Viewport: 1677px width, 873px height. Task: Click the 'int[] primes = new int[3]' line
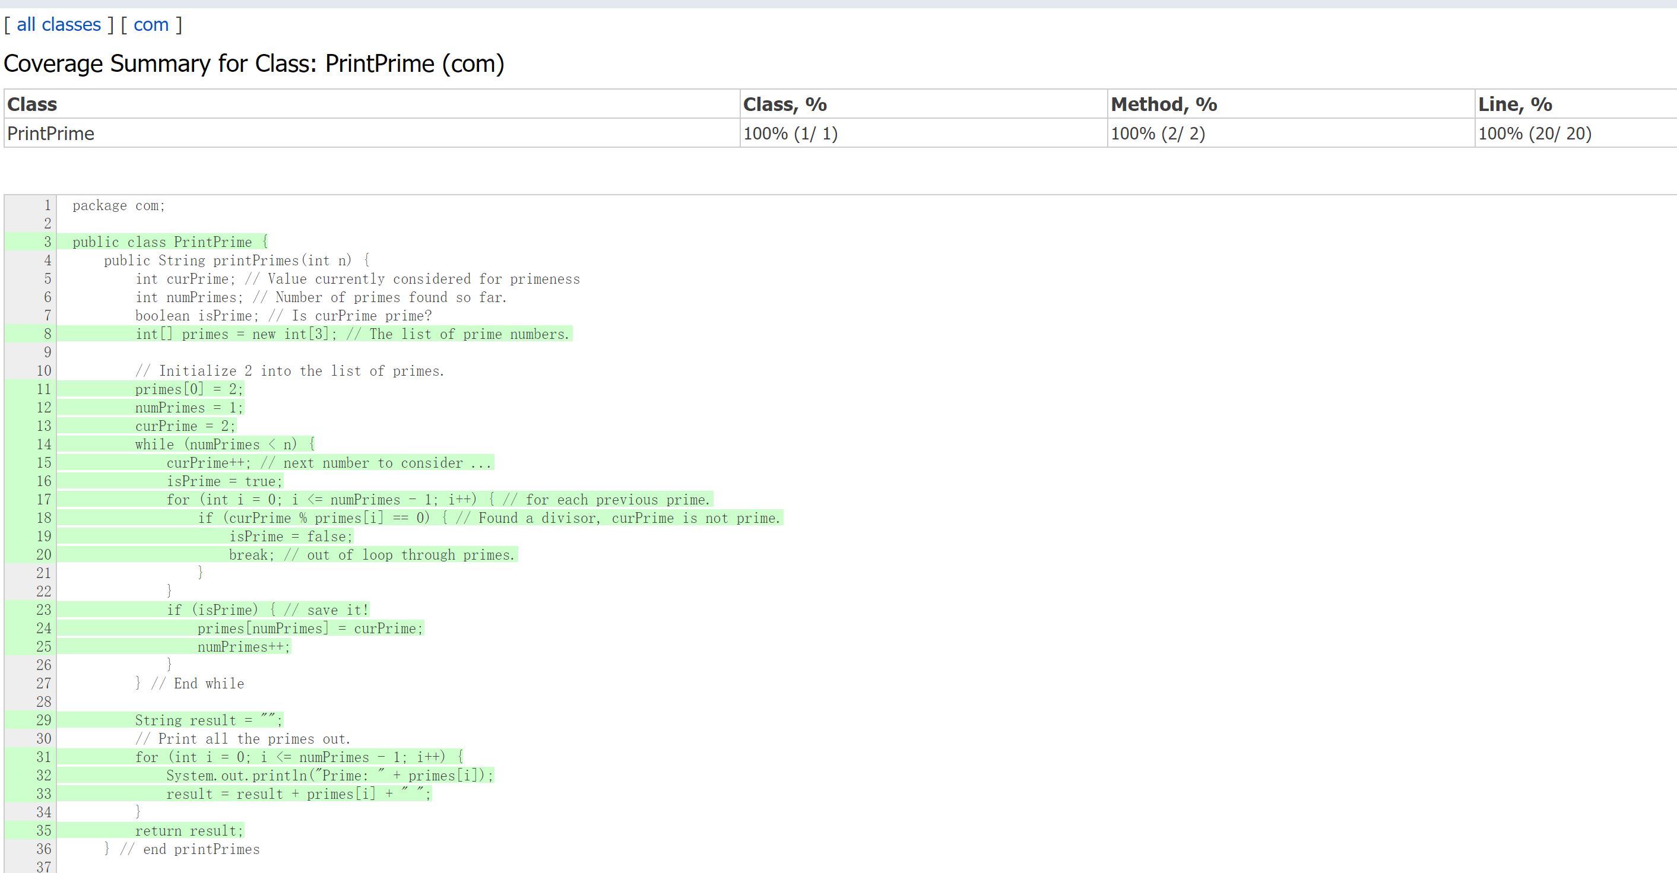[351, 334]
